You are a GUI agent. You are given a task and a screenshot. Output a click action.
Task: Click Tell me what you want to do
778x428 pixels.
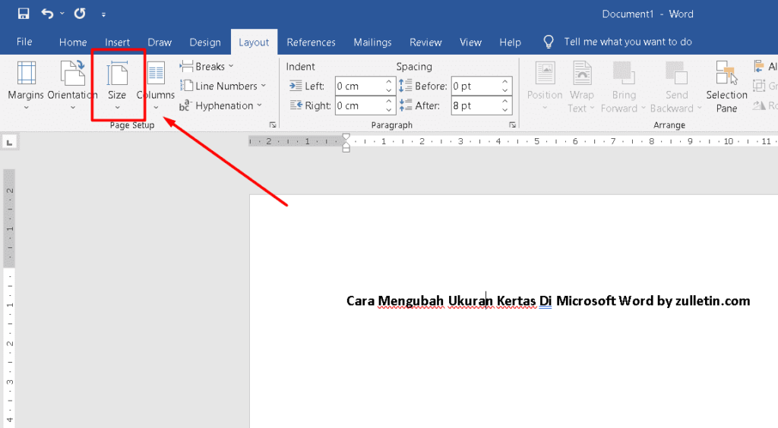pos(627,42)
